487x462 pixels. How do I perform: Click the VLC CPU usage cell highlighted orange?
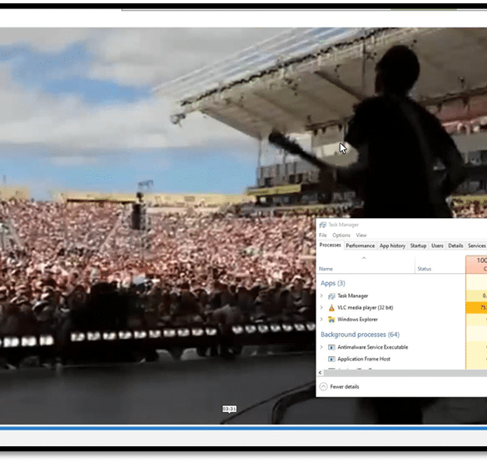476,308
